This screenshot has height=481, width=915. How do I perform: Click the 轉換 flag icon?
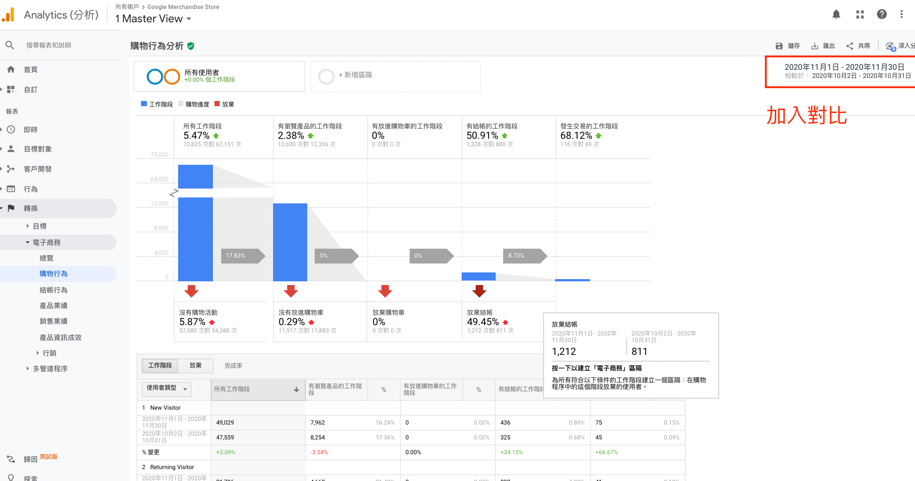[x=11, y=208]
